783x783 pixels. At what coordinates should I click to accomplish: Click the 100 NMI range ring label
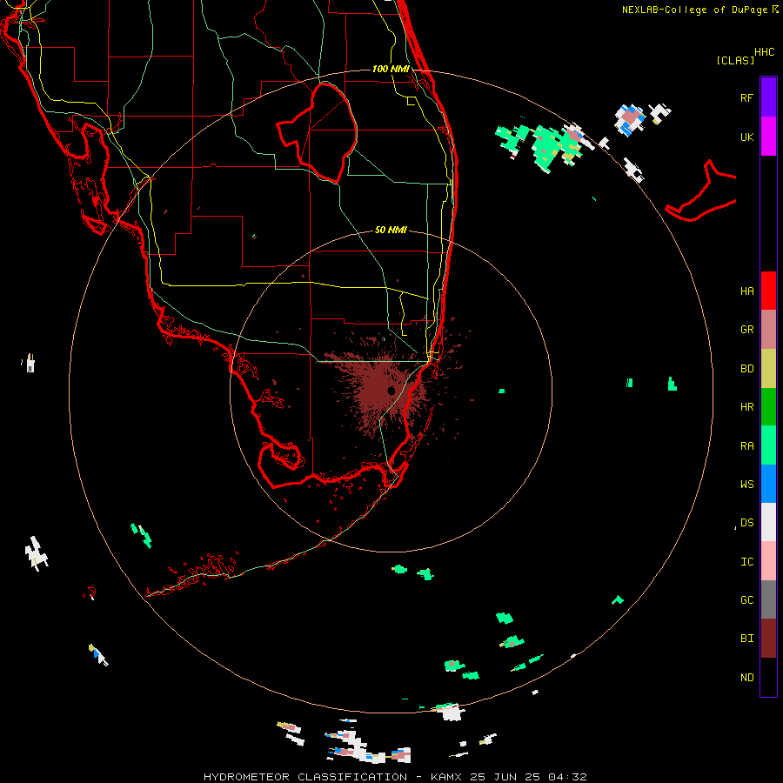coord(391,69)
